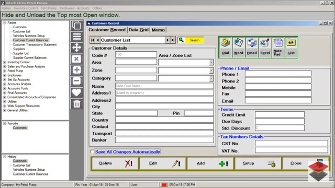Expand the Set Up Accounts node
The width and height of the screenshot is (335, 188).
click(5, 79)
